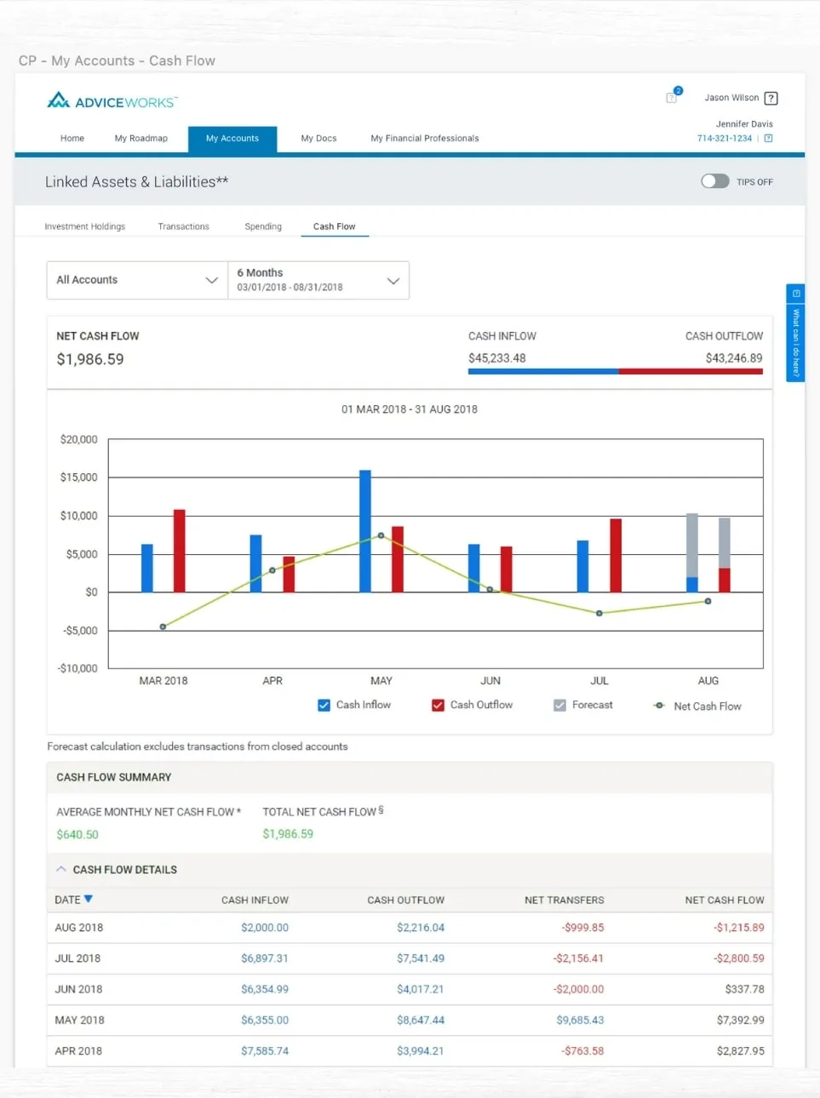Click the DATE column header

[x=67, y=900]
